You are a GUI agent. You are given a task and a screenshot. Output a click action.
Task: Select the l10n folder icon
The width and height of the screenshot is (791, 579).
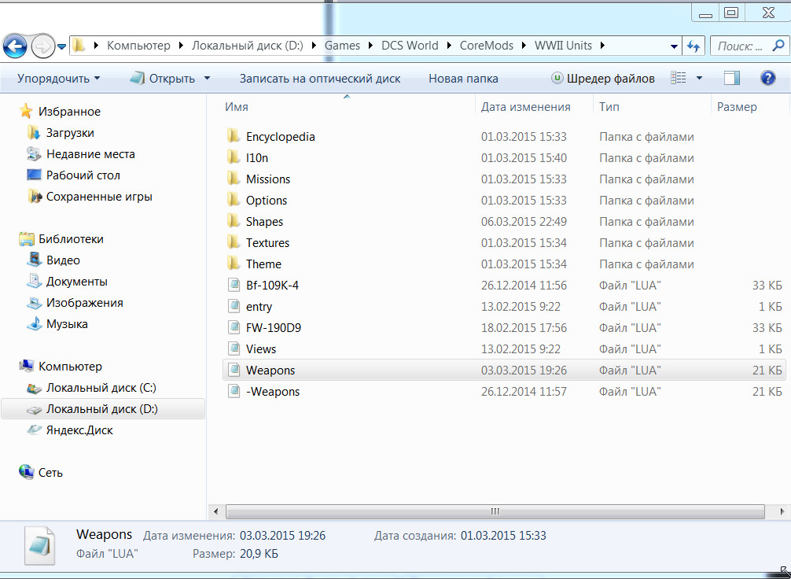[233, 157]
